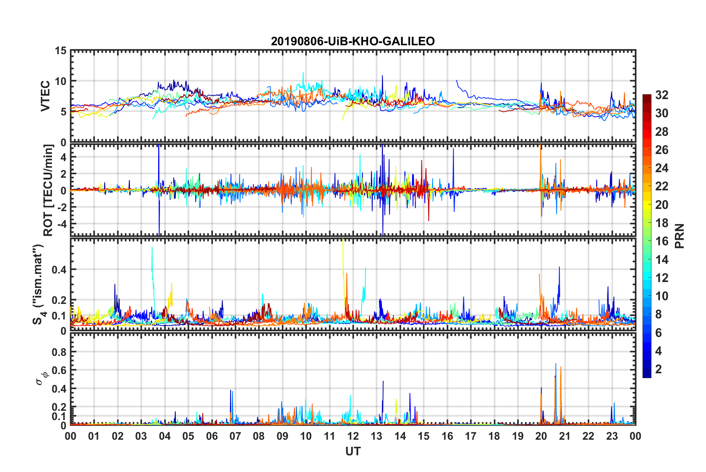Click the x-axis hour label 07
Screen dimensions: 706x472
pyautogui.click(x=235, y=436)
